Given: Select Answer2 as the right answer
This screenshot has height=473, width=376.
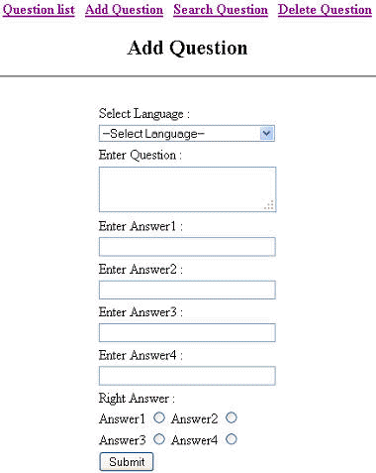Looking at the screenshot, I should tap(232, 417).
